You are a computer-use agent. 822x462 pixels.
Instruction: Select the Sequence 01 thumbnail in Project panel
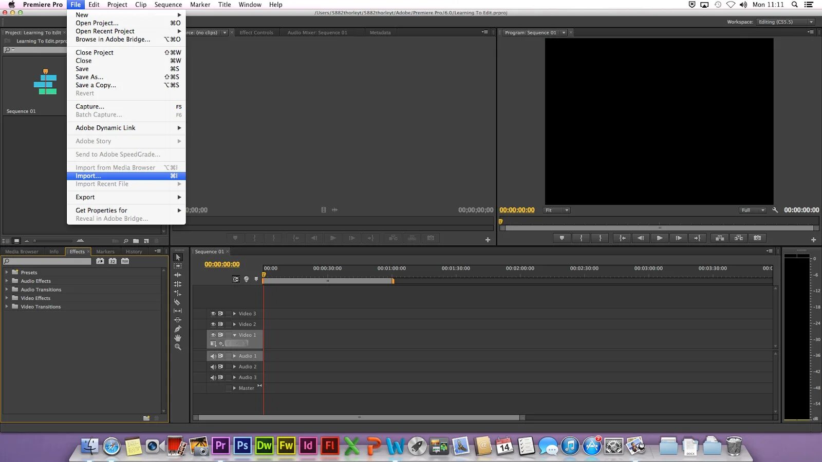45,82
